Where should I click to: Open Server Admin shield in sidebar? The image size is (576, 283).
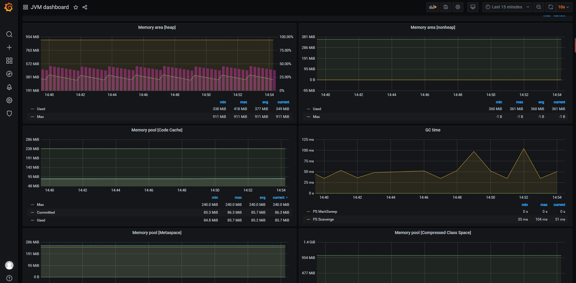point(9,113)
